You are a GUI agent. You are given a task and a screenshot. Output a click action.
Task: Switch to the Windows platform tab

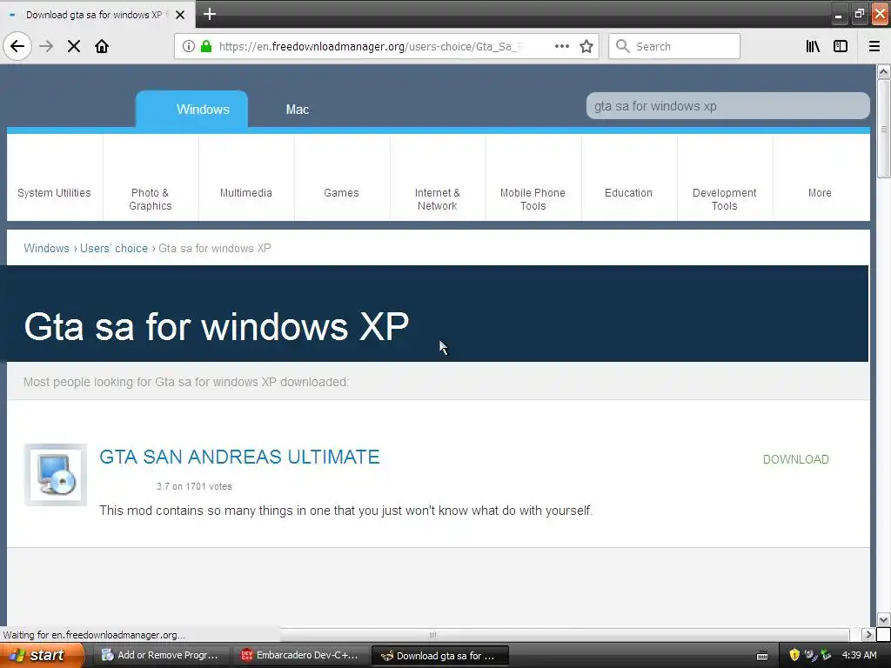click(x=191, y=109)
